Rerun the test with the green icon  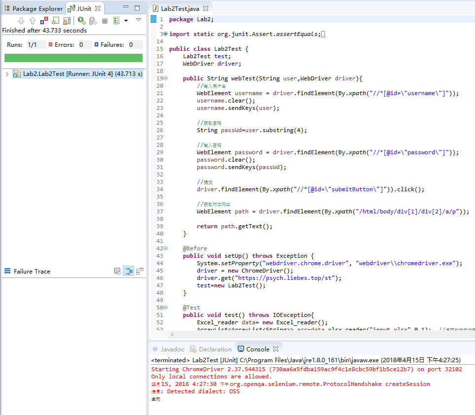click(81, 21)
